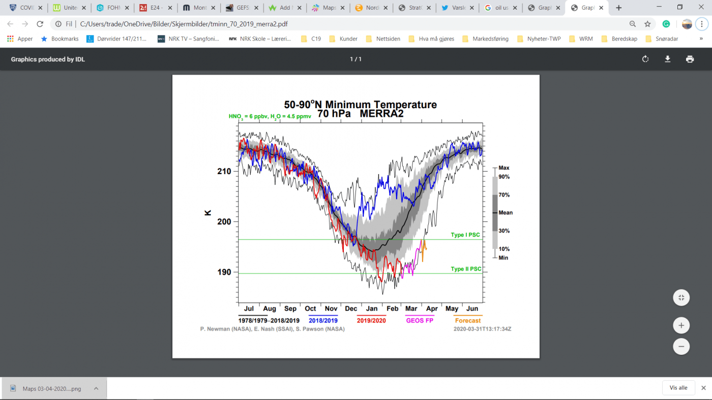Expand the Markedsføring bookmark folder
Screen dimensions: 712x400
tap(485, 39)
